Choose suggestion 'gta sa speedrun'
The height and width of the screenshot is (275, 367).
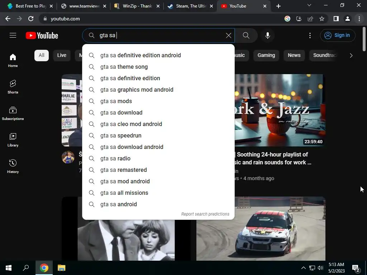(x=158, y=136)
